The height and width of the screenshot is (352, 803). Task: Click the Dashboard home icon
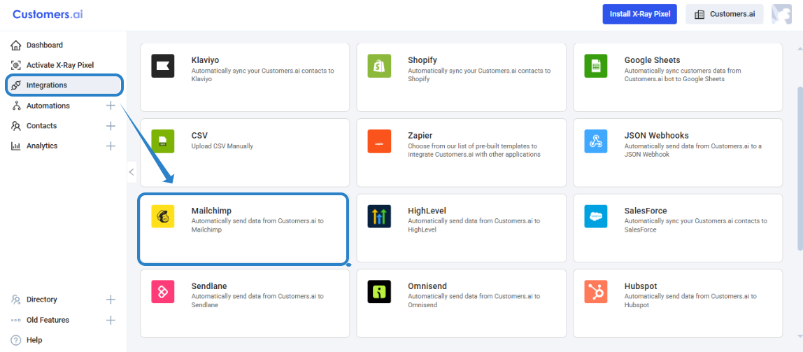(16, 45)
